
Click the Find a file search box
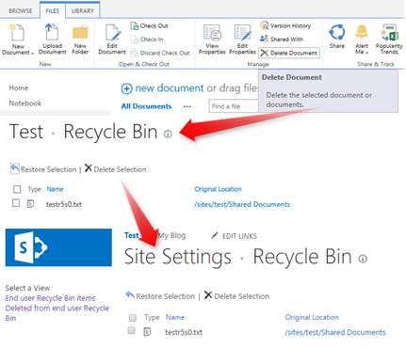pyautogui.click(x=234, y=106)
